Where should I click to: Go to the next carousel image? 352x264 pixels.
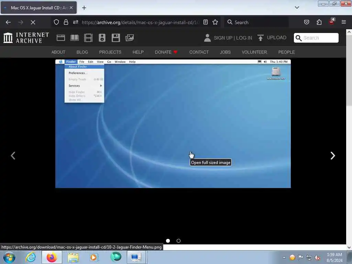click(333, 156)
